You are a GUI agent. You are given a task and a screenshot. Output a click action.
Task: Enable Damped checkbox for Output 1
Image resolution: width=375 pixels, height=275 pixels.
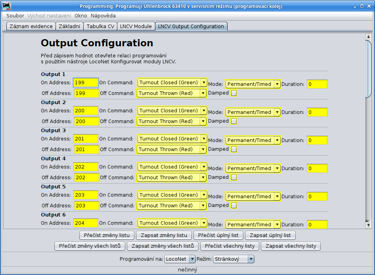point(234,93)
